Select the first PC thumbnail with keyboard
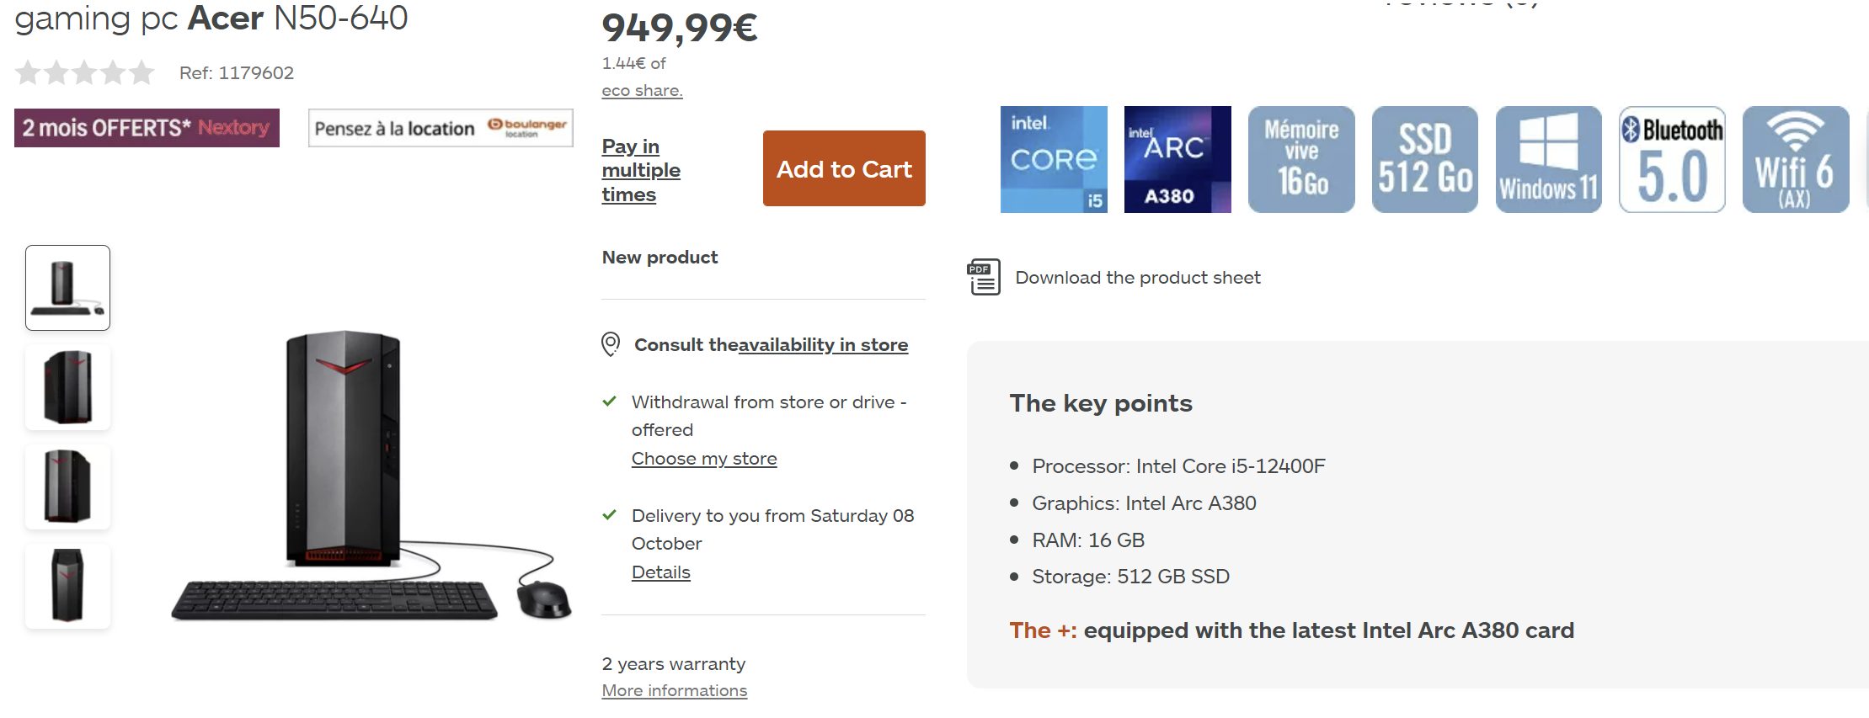The height and width of the screenshot is (718, 1869). (x=68, y=288)
